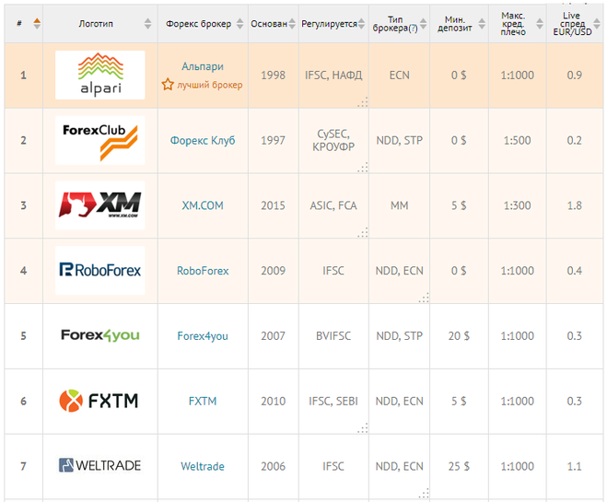
Task: Sort by Live спред EUR/USD arrows
Action: [x=597, y=24]
